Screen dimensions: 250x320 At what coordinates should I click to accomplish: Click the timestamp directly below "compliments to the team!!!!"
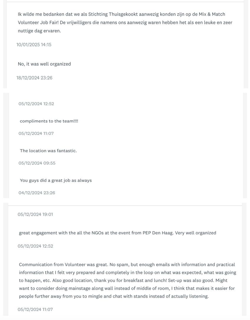tap(36, 133)
